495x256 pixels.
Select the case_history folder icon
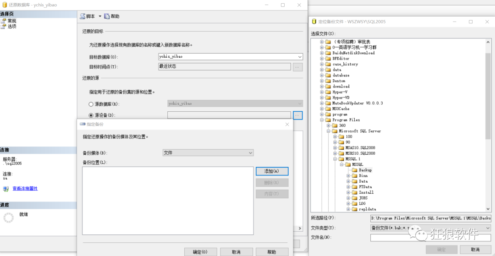(328, 64)
